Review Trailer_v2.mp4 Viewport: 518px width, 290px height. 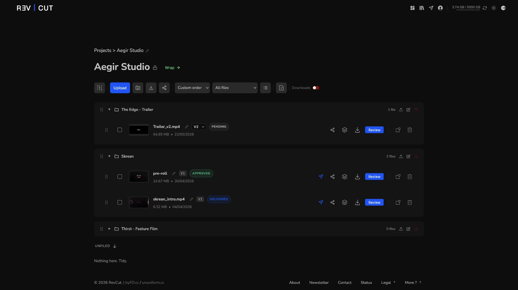[x=374, y=130]
